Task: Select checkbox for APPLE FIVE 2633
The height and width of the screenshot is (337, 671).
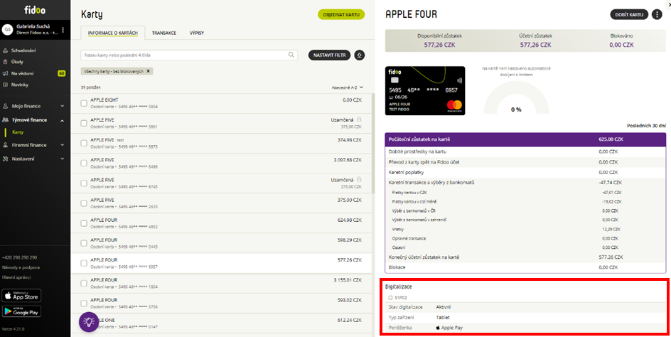Action: pyautogui.click(x=84, y=203)
